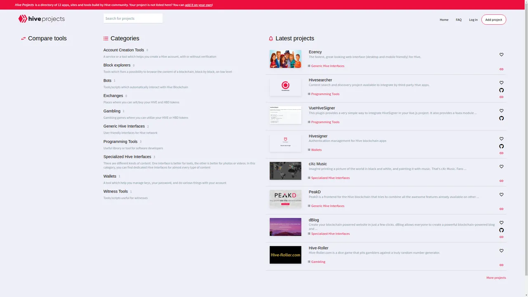Favorite dBlog with the heart icon
This screenshot has height=297, width=528.
point(502,223)
